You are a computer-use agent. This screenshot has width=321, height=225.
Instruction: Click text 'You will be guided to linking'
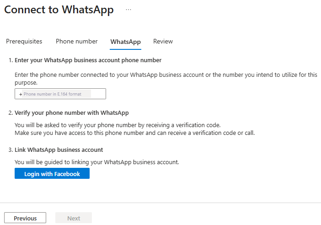pyautogui.click(x=52, y=162)
